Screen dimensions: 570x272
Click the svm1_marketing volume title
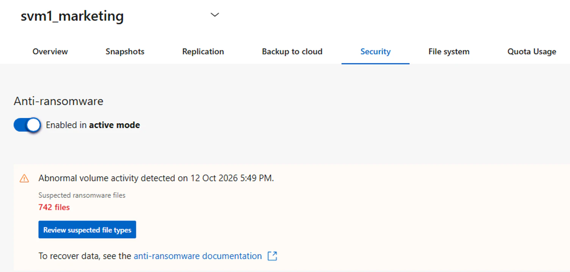(x=72, y=16)
